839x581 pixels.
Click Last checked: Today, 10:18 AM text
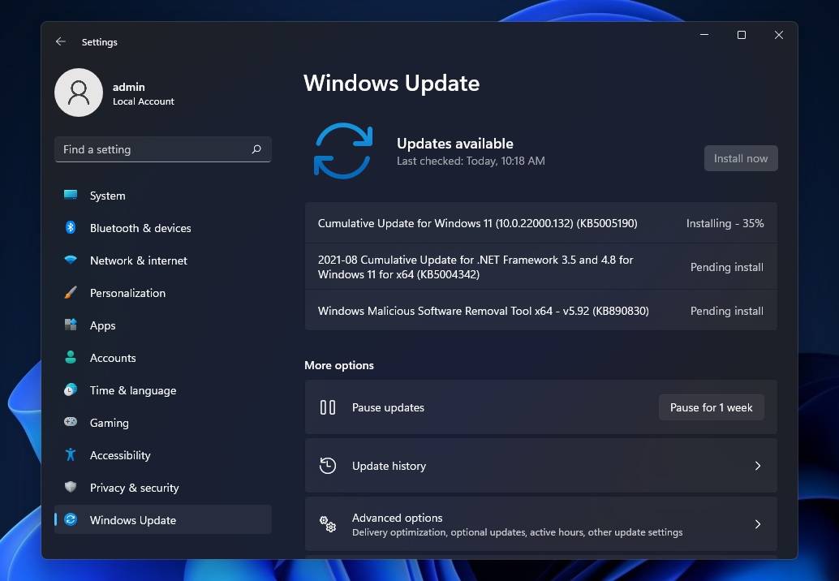[471, 161]
